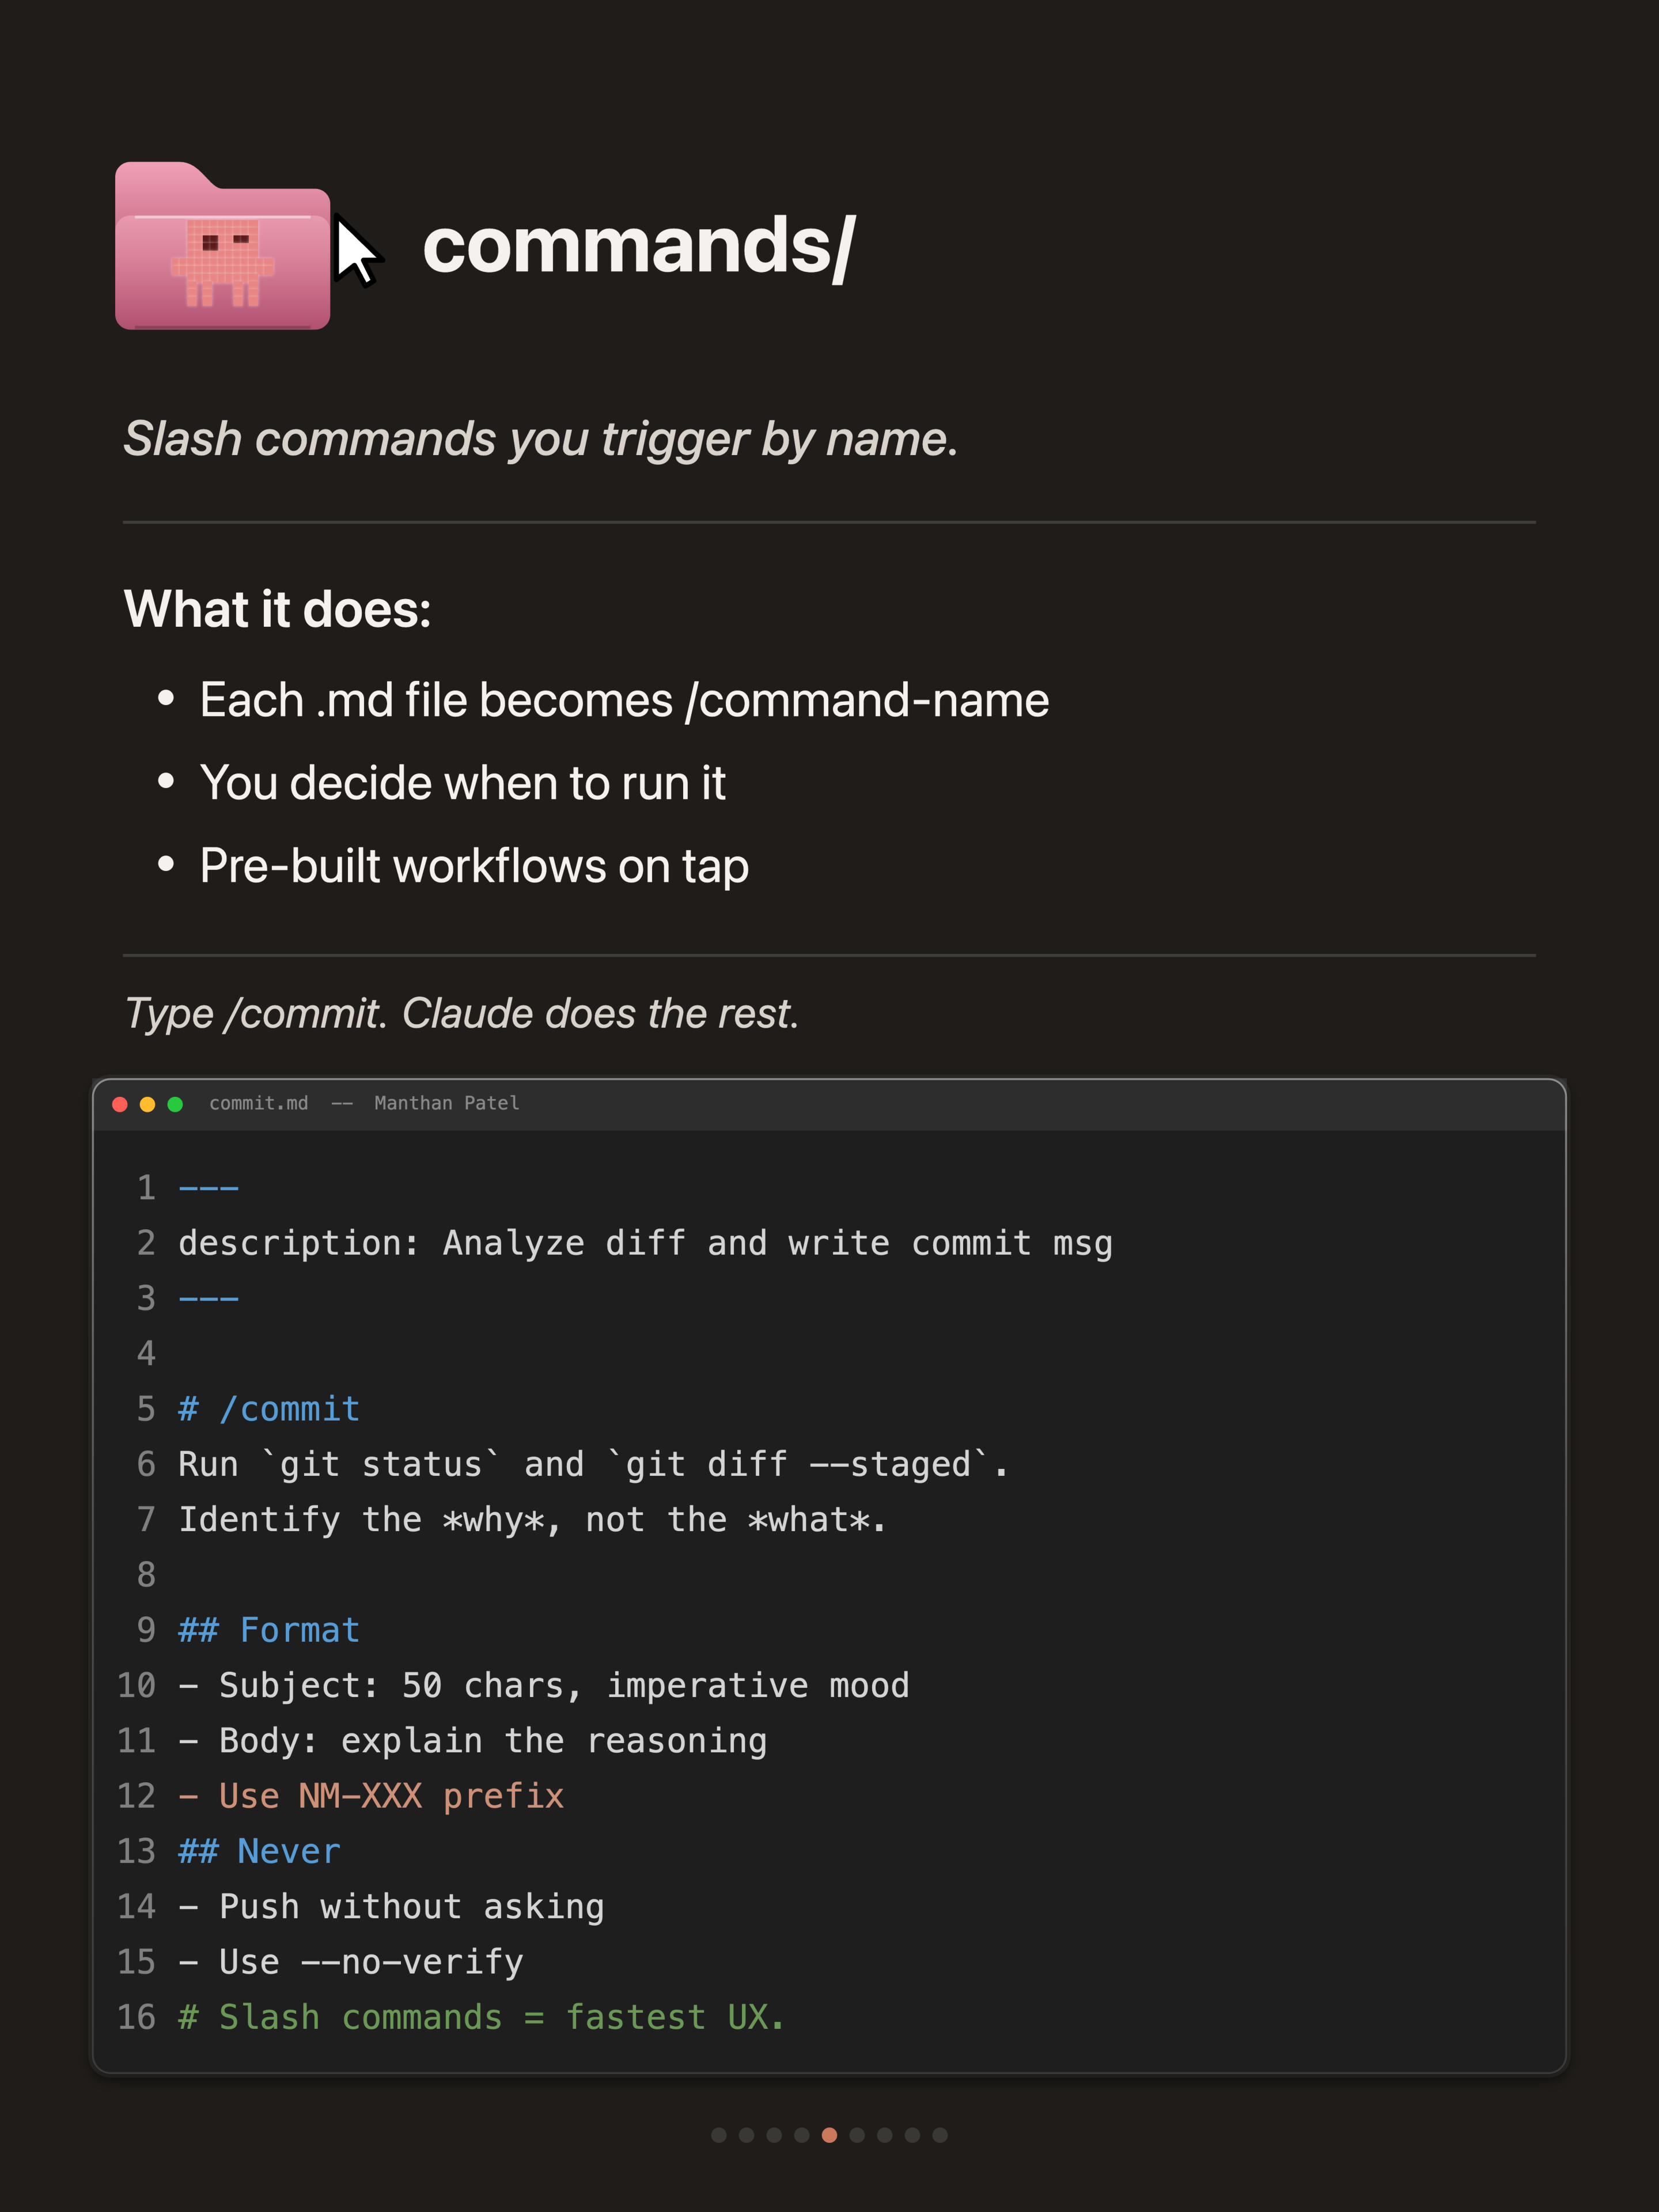The height and width of the screenshot is (2212, 1659).
Task: Go to the last pagination dot
Action: coord(940,2135)
